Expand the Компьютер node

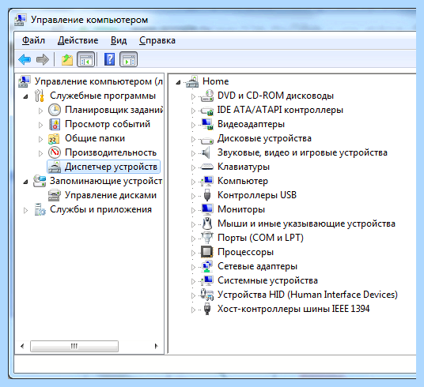193,182
